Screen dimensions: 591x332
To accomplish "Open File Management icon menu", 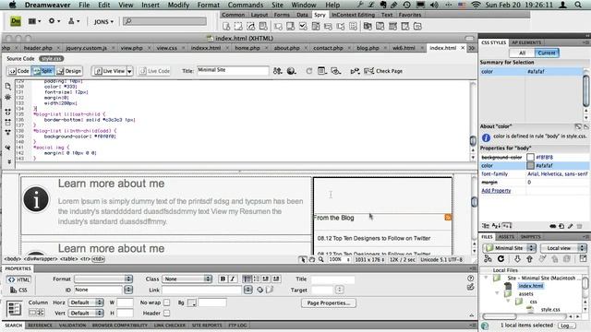I will pyautogui.click(x=278, y=71).
